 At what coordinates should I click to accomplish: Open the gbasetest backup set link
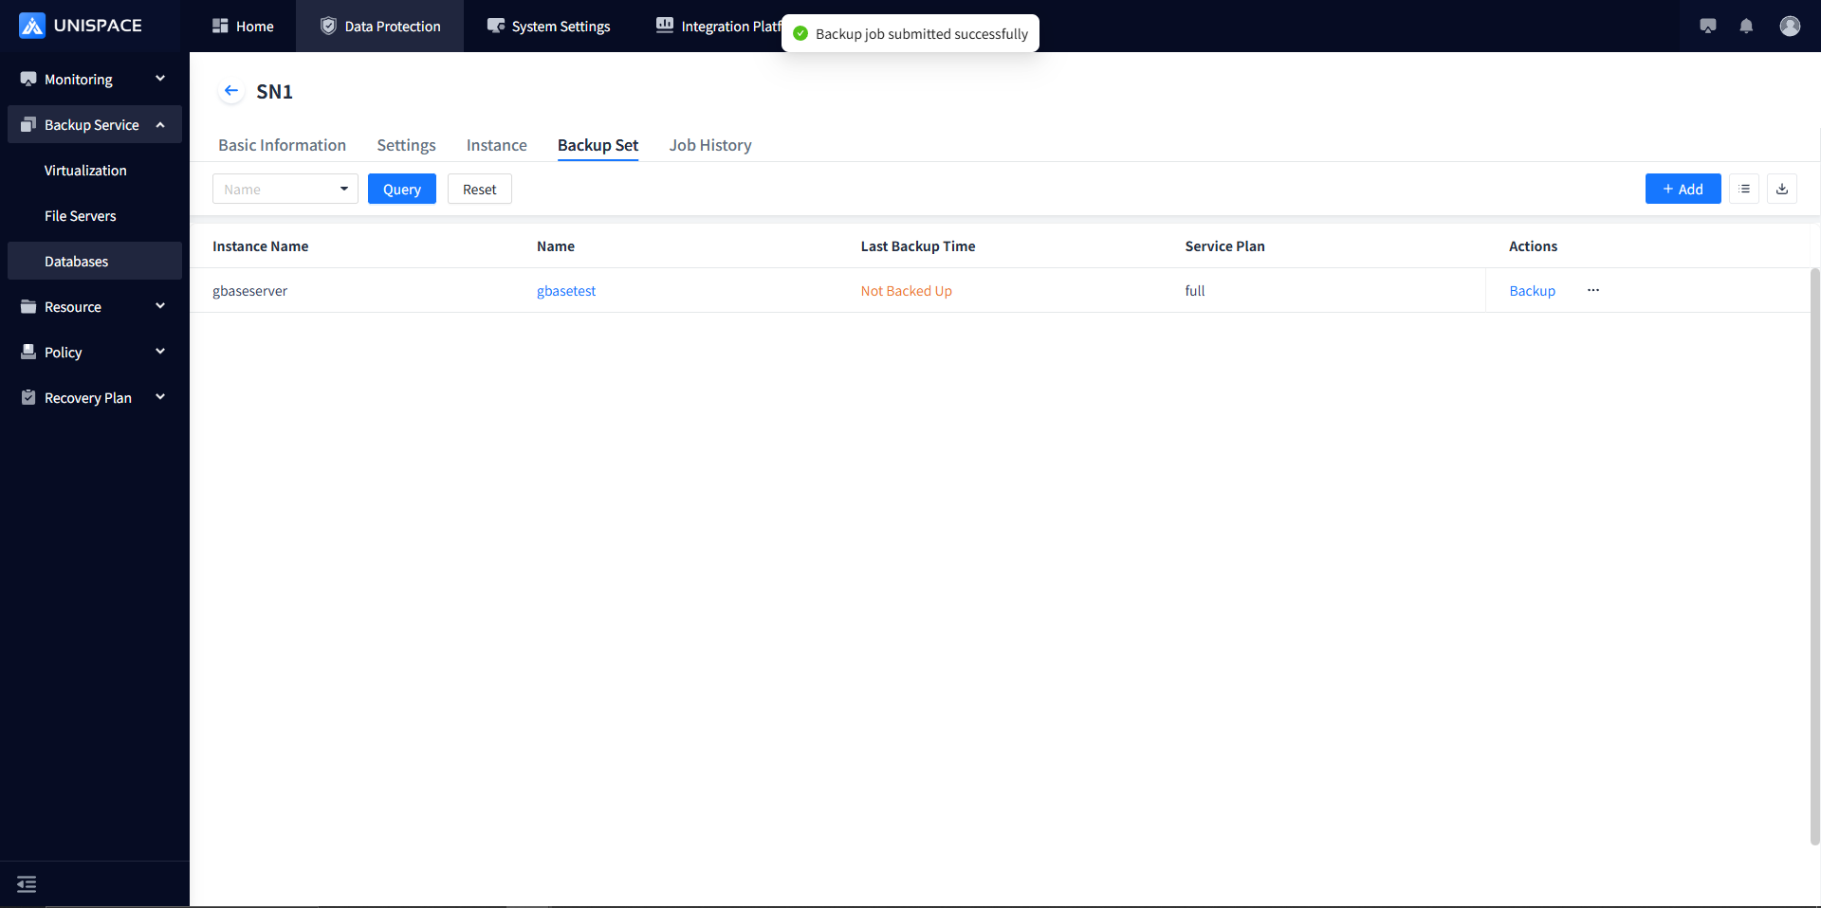tap(566, 291)
